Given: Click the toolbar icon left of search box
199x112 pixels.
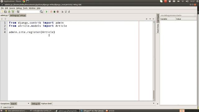Looking at the screenshot, I should pyautogui.click(x=18, y=12).
